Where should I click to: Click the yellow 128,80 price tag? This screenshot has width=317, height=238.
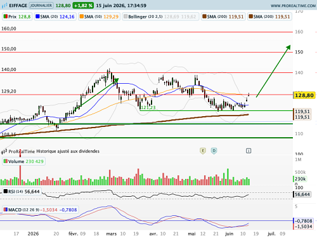[x=304, y=95]
